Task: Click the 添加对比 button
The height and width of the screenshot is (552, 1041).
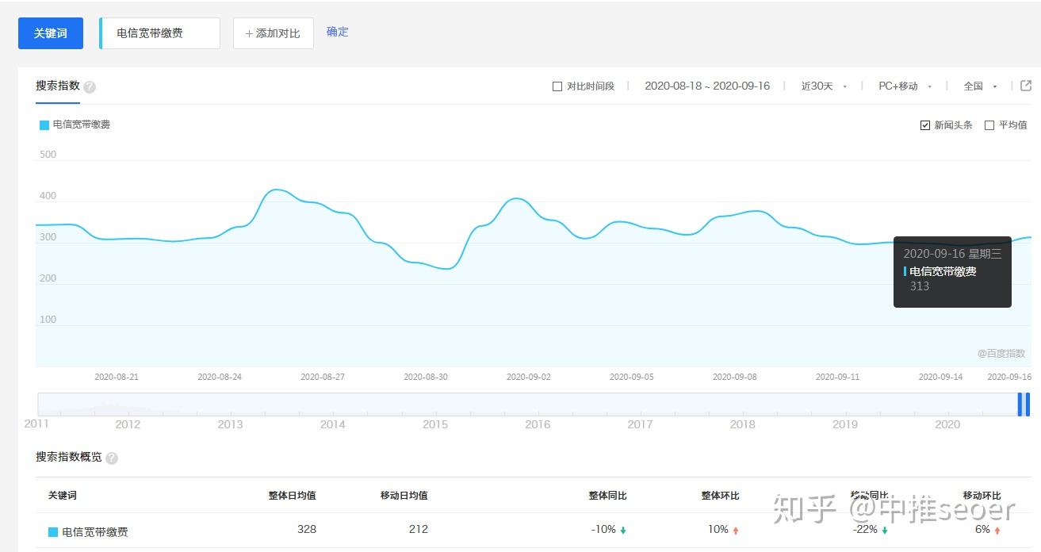Action: click(274, 33)
